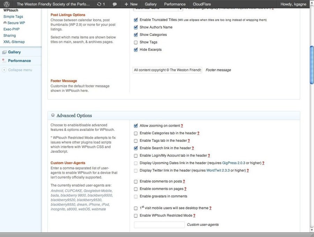Click the vertical page scrollbar thumb
The width and height of the screenshot is (314, 237).
[x=312, y=64]
